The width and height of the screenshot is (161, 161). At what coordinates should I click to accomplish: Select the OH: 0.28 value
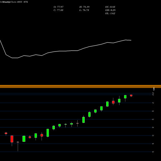coord(110,10)
